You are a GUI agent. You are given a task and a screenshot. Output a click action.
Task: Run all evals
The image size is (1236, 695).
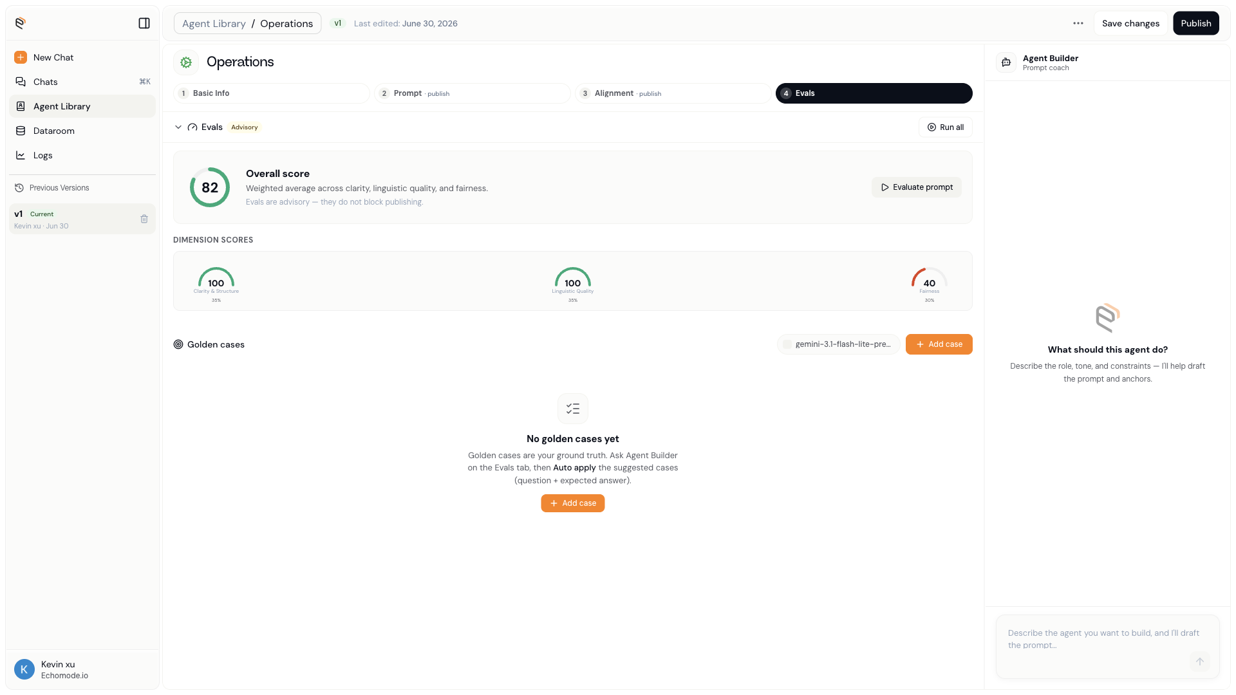tap(945, 127)
